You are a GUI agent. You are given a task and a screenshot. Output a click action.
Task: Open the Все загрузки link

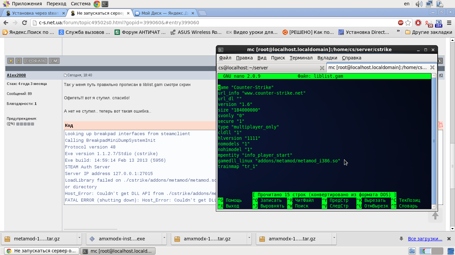425,239
